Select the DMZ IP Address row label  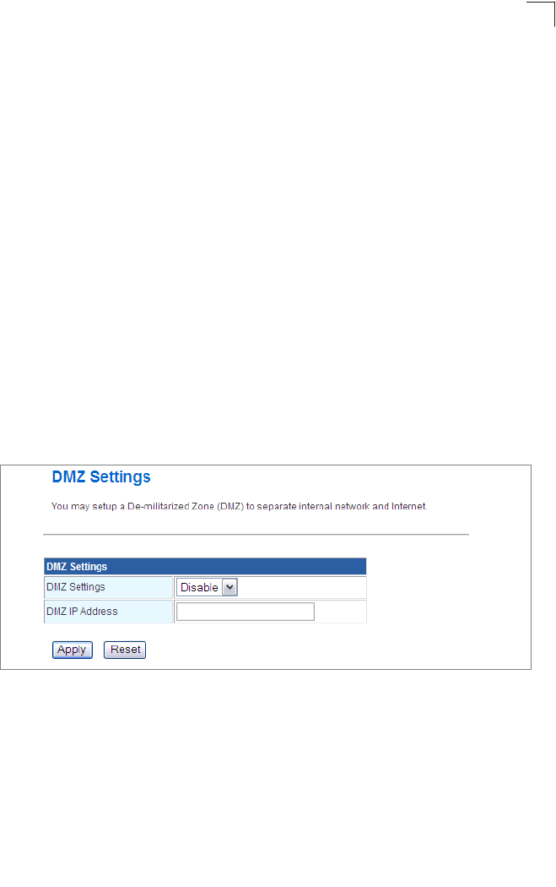[82, 612]
